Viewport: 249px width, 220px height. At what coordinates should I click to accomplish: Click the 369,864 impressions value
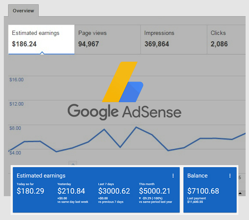click(157, 44)
